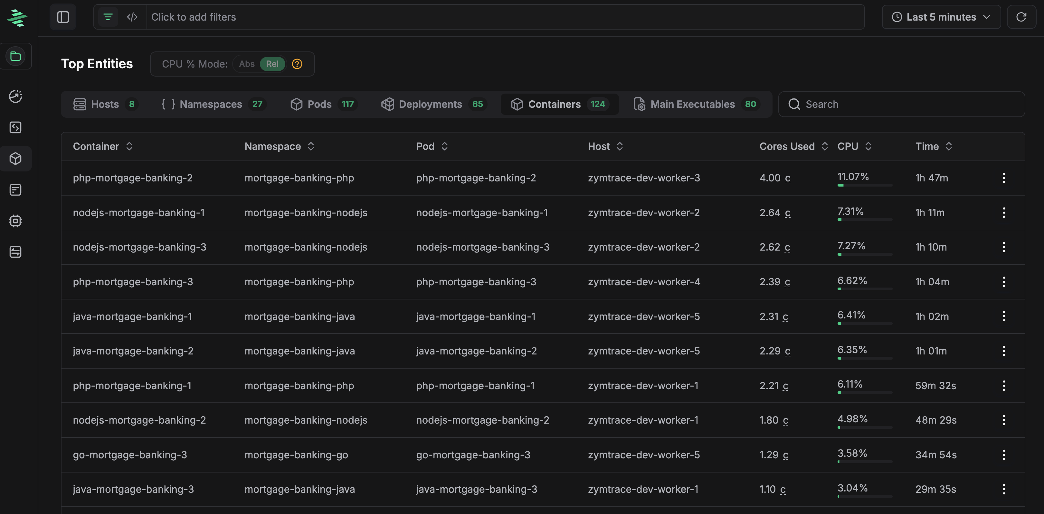Click java-mortgage-banking-1 container name
This screenshot has height=514, width=1044.
coord(133,317)
